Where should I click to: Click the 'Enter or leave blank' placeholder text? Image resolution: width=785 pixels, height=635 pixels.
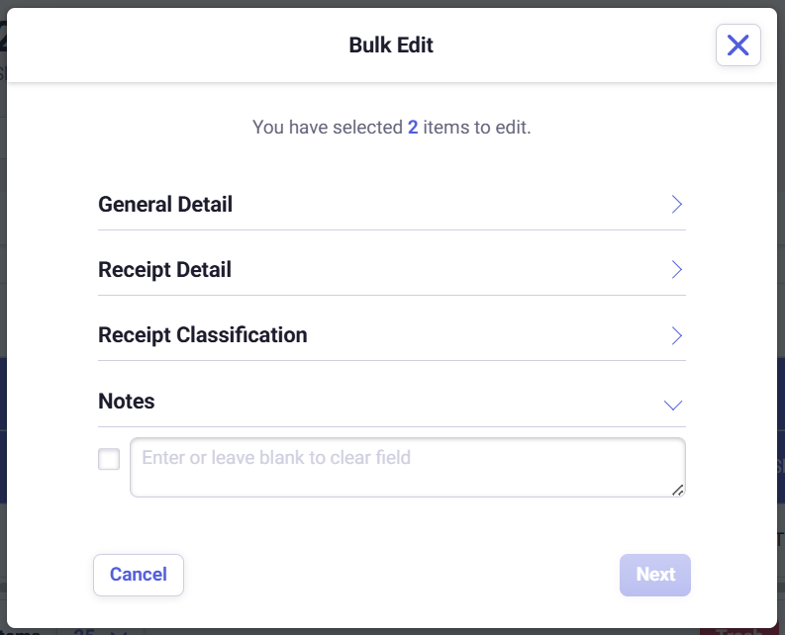[x=276, y=458]
